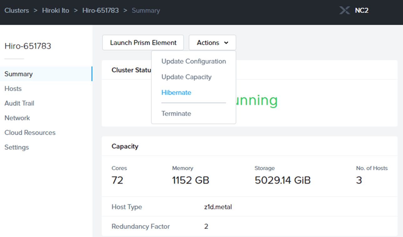Click the Hiro-651783 sidebar cluster title
Screen dimensions: 403x237
tap(28, 46)
